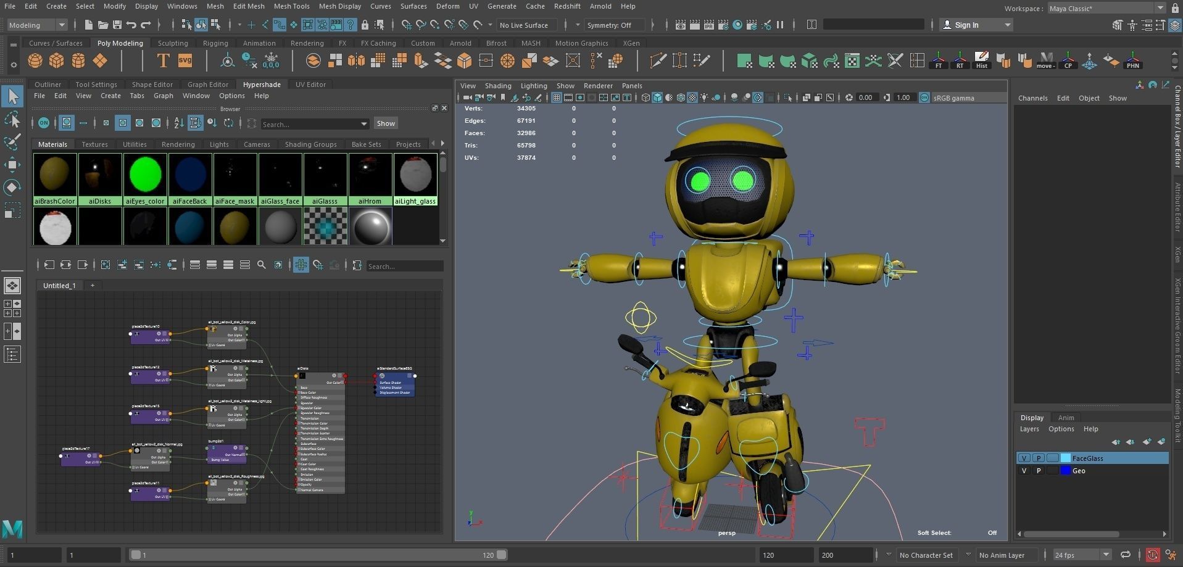Click the Redo arrow icon in status line
Screen dimensions: 1183x567
146,25
